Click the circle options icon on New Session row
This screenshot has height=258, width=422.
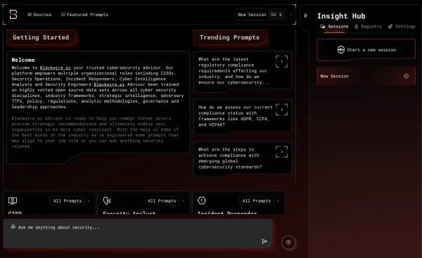pyautogui.click(x=406, y=76)
